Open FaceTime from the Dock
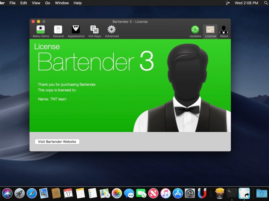 141,193
